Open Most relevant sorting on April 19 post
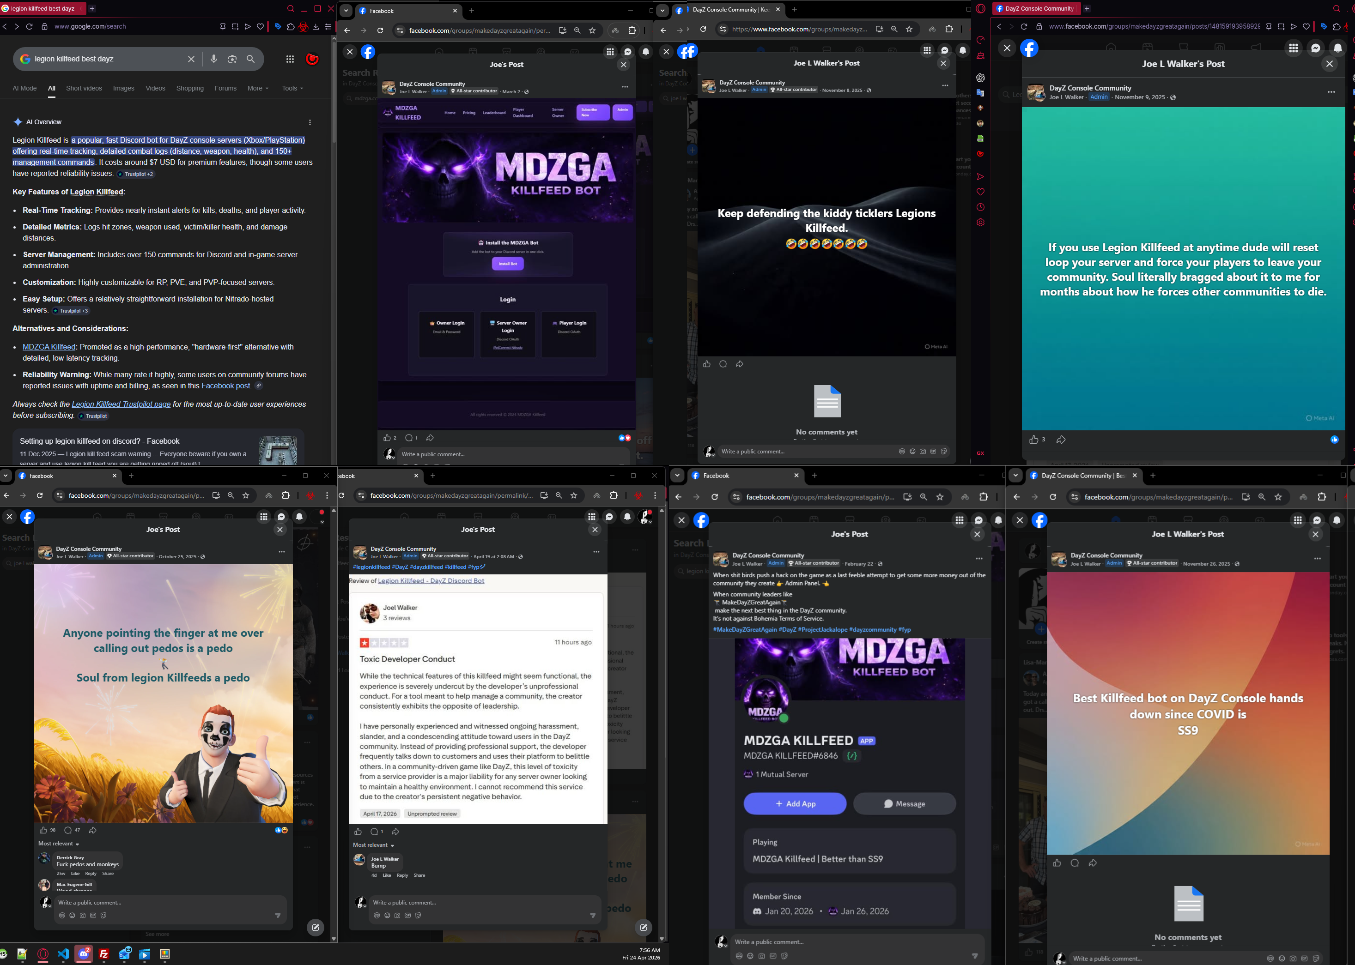Viewport: 1355px width, 965px height. [x=374, y=845]
